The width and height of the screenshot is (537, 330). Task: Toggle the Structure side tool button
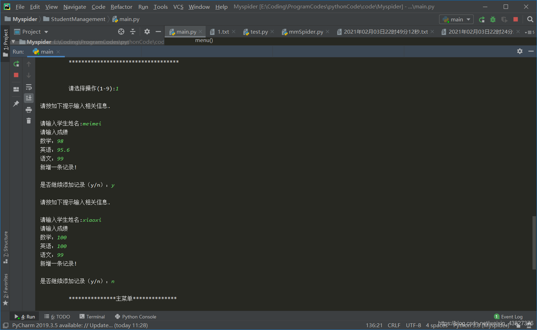pos(5,247)
